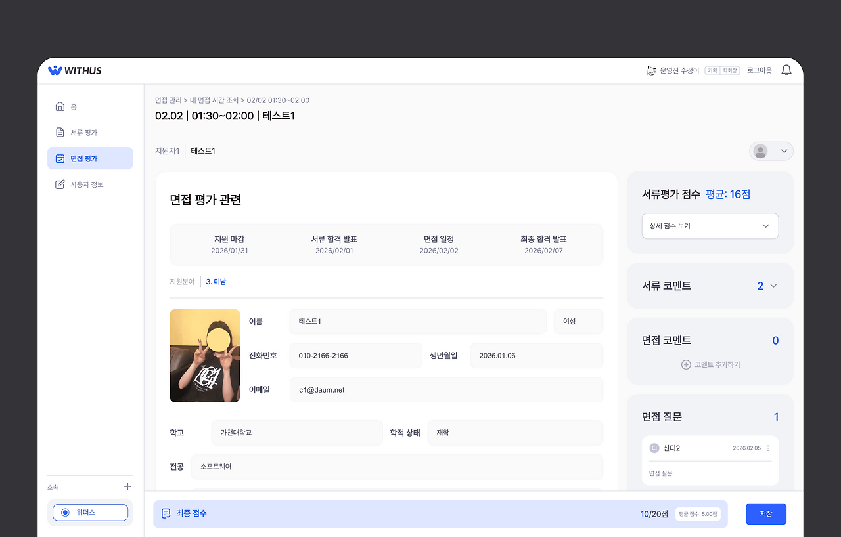Screen dimensions: 841x537
Task: Click the 서류평가 점수 heading
Action: [x=671, y=194]
